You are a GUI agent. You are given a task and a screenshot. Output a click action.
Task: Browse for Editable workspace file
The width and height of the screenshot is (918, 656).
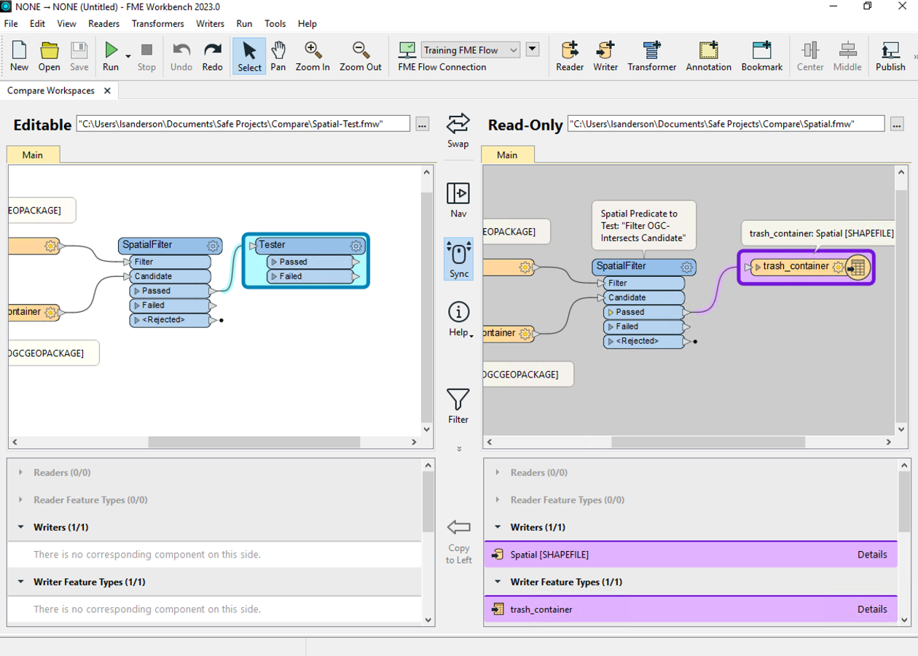tap(423, 125)
